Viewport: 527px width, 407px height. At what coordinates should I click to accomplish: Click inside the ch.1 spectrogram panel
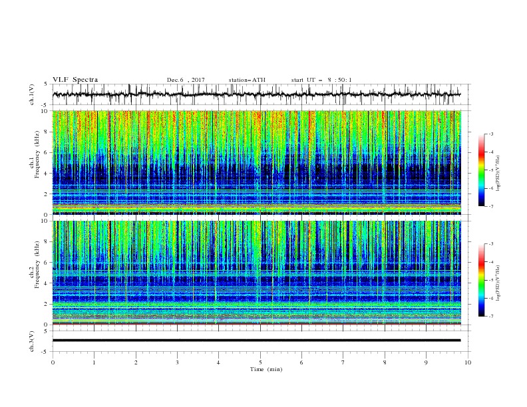pyautogui.click(x=257, y=162)
